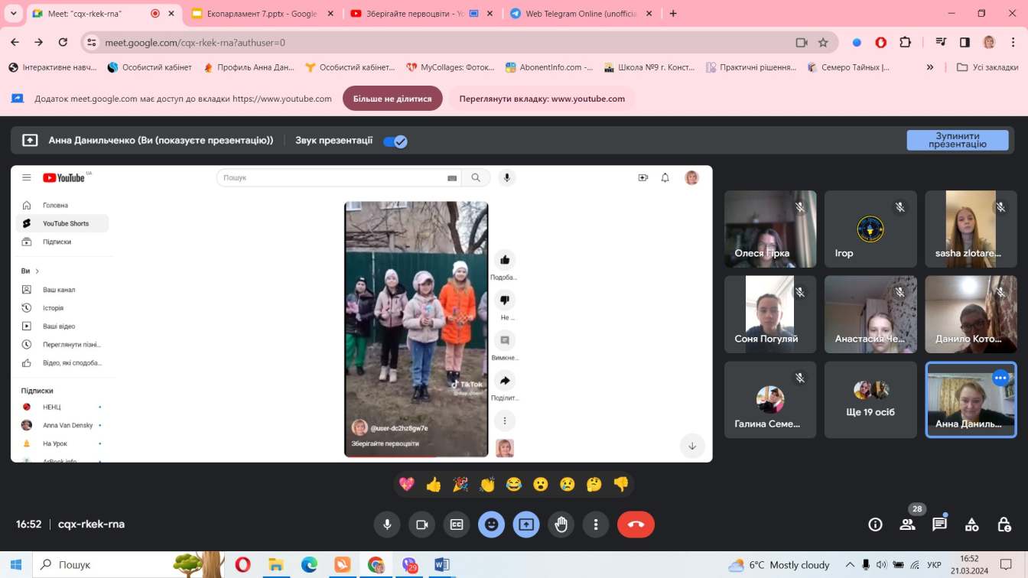Select YouTube Shorts in sidebar
Viewport: 1028px width, 578px height.
point(62,223)
